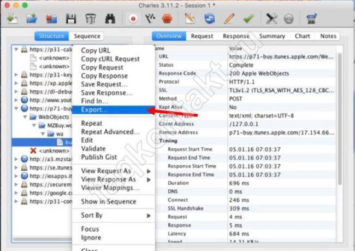
Task: Open the Summary tab
Action: click(x=272, y=36)
